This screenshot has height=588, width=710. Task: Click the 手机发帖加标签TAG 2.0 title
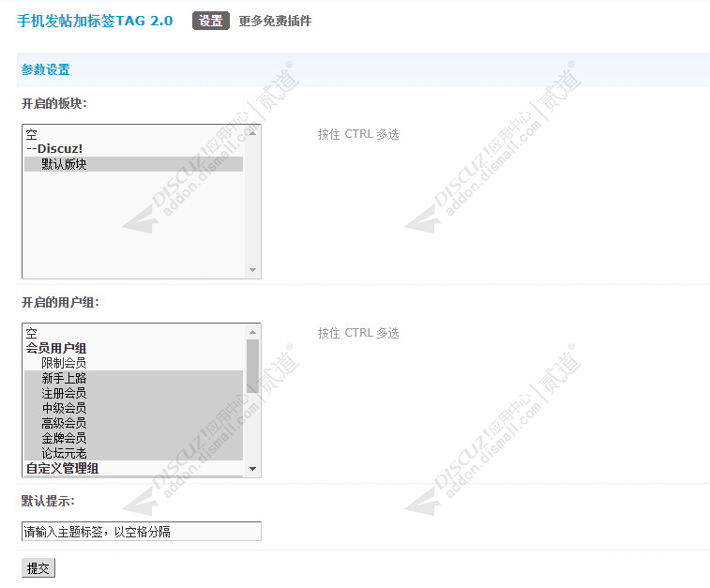95,21
